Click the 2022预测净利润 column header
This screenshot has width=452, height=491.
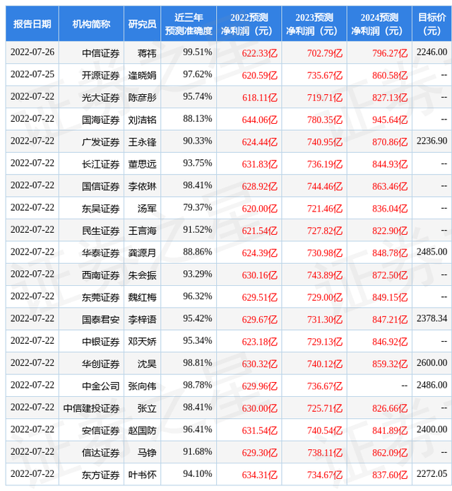(249, 24)
